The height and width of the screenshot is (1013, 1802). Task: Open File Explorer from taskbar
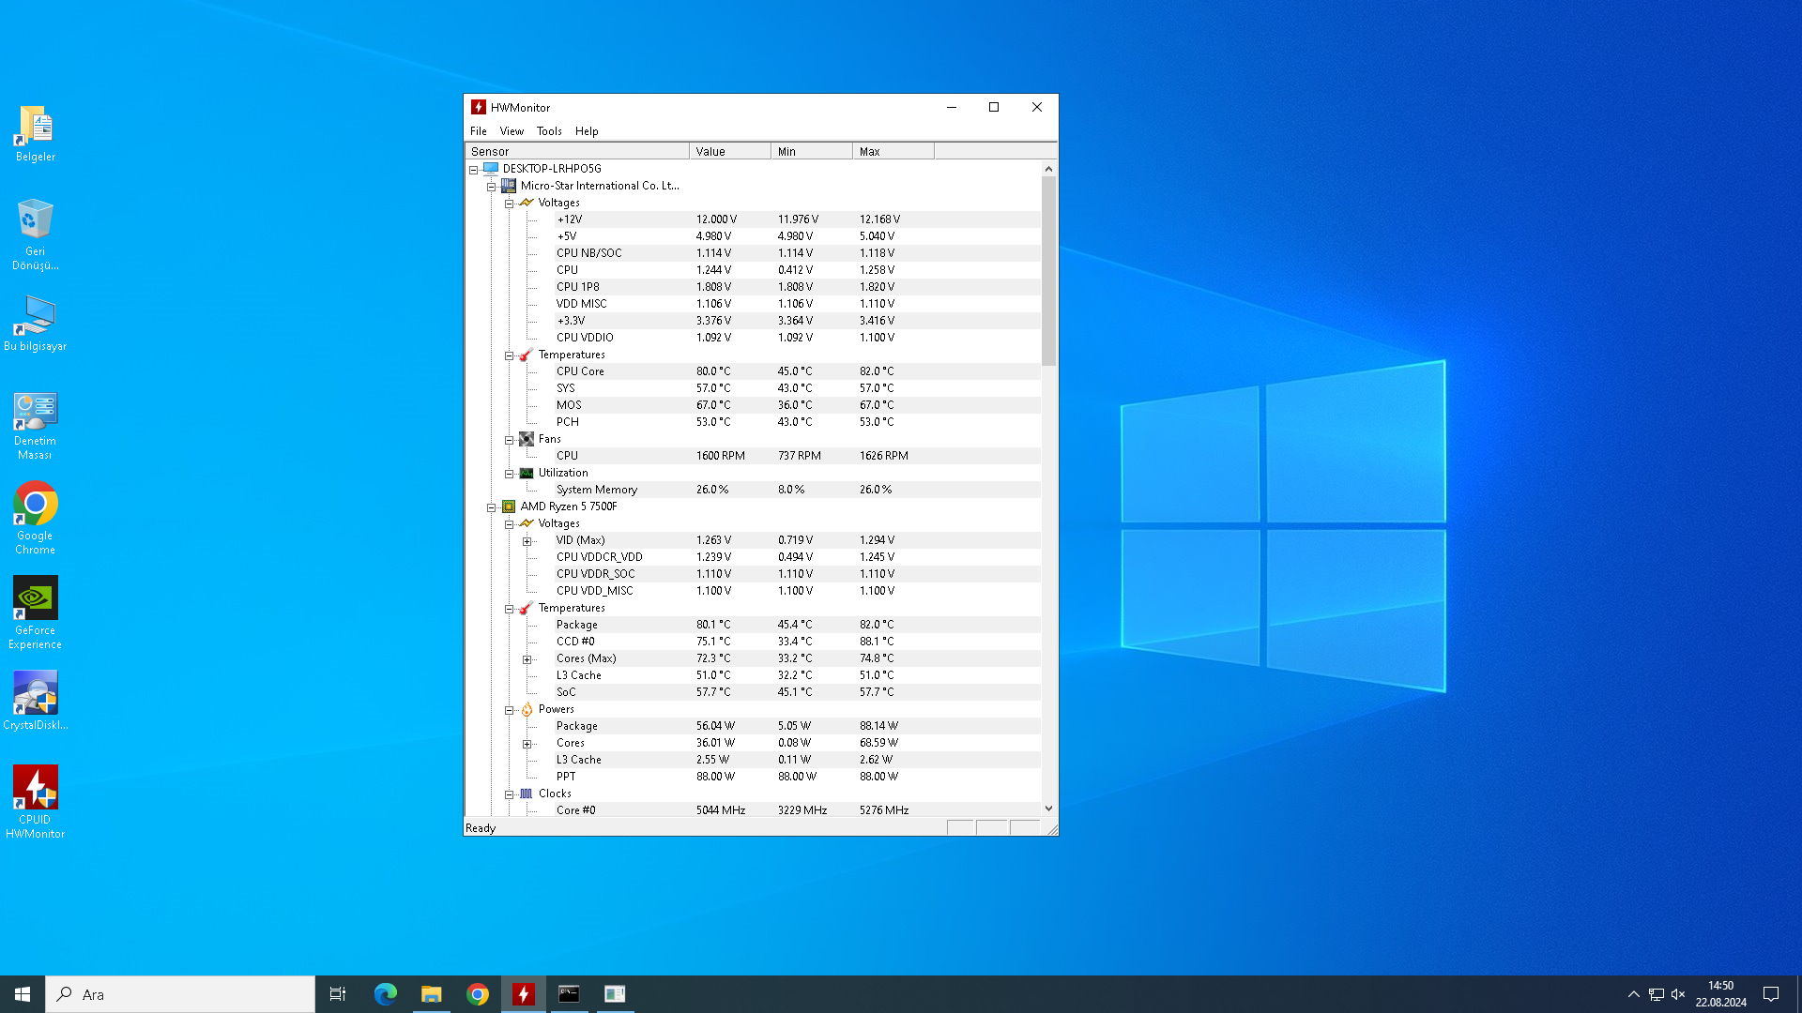pyautogui.click(x=431, y=994)
